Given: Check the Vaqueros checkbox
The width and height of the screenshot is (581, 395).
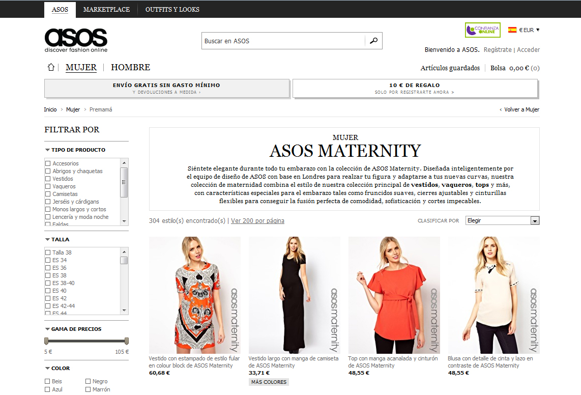Looking at the screenshot, I should (48, 186).
